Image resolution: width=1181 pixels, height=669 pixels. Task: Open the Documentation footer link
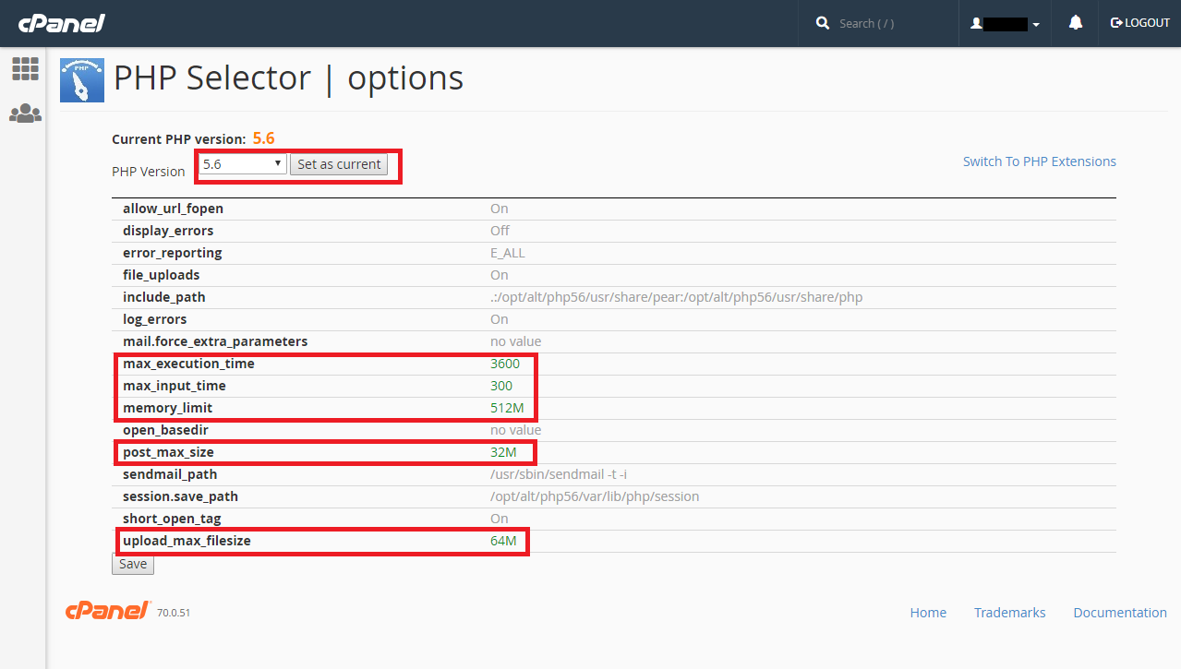pos(1119,613)
